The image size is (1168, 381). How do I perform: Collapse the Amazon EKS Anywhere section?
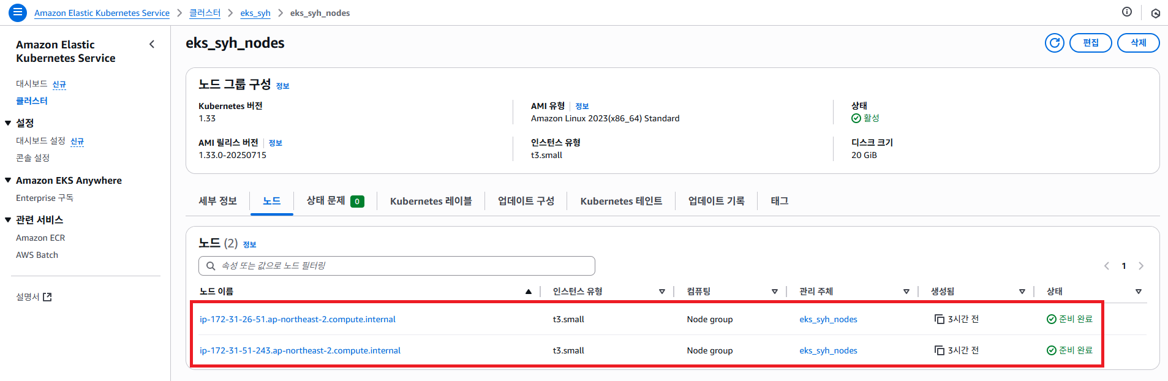pyautogui.click(x=8, y=180)
